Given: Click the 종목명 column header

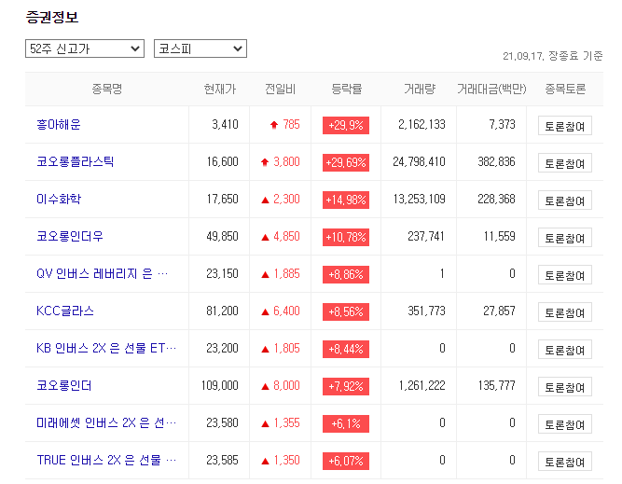Looking at the screenshot, I should (x=107, y=89).
